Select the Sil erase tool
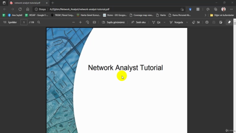Viewport: 236px width, 133px height. [x=196, y=22]
